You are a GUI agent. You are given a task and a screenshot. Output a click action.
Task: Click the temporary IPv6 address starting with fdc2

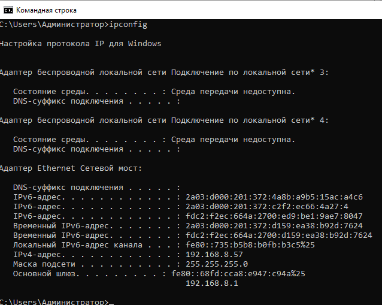280,235
